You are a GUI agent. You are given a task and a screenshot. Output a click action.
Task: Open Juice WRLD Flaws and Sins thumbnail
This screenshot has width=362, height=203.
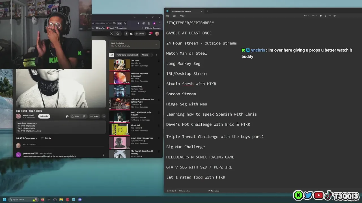[x=120, y=104]
